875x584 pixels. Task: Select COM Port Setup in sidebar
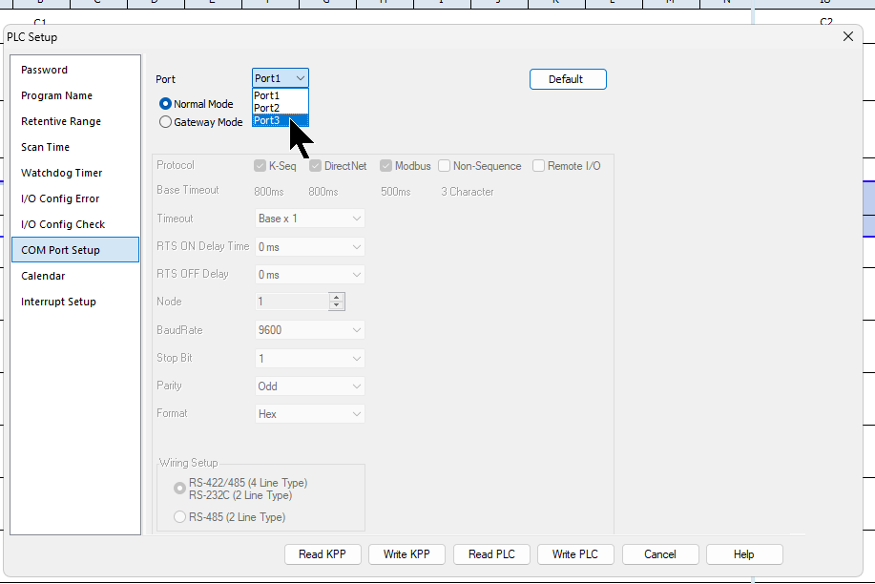click(75, 250)
